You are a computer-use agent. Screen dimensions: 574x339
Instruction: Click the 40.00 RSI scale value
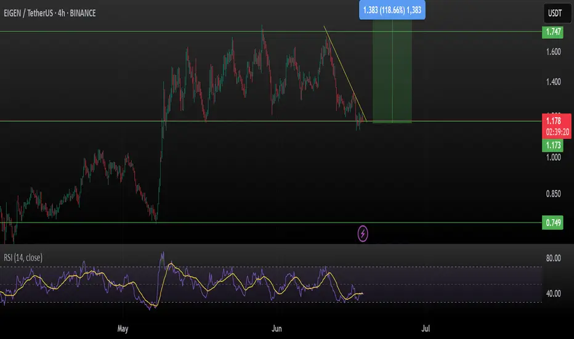(553, 293)
